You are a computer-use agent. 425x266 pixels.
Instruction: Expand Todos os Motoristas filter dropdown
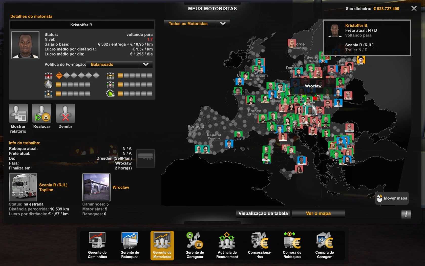(190, 24)
